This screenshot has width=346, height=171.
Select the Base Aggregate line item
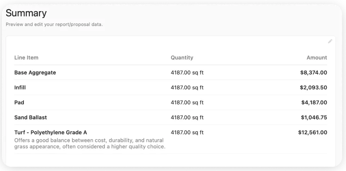tap(35, 73)
